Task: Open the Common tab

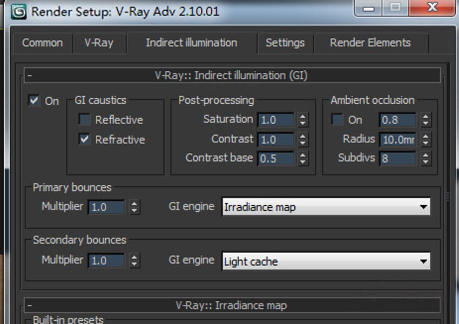Action: (43, 43)
